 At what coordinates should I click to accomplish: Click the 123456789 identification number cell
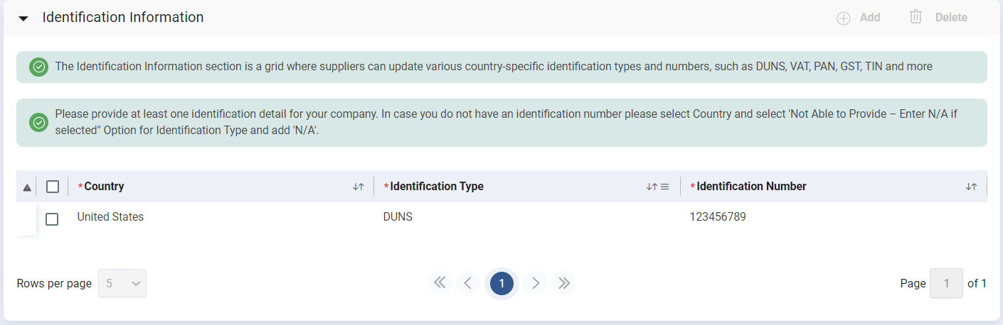[x=717, y=217]
